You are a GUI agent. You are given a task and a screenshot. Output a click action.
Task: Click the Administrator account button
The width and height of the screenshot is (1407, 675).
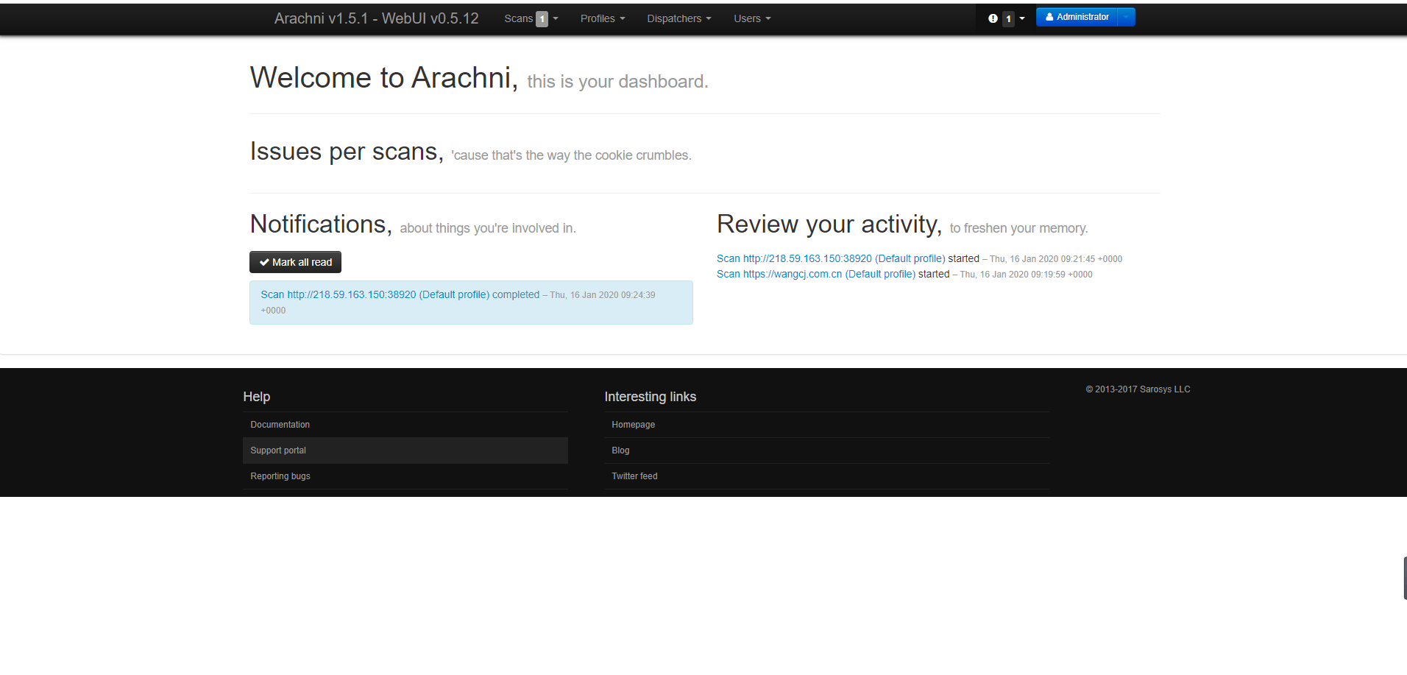tap(1077, 17)
